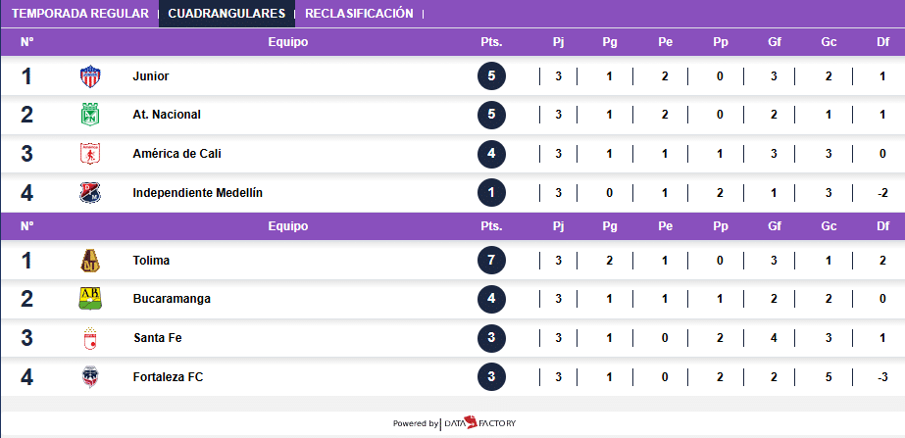Click the Junior team crest icon
This screenshot has width=905, height=438.
point(90,76)
